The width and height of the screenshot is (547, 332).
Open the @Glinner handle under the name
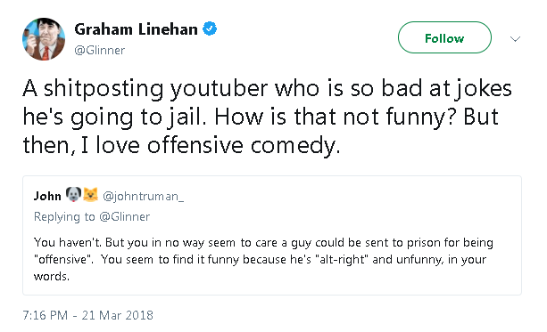pos(99,50)
